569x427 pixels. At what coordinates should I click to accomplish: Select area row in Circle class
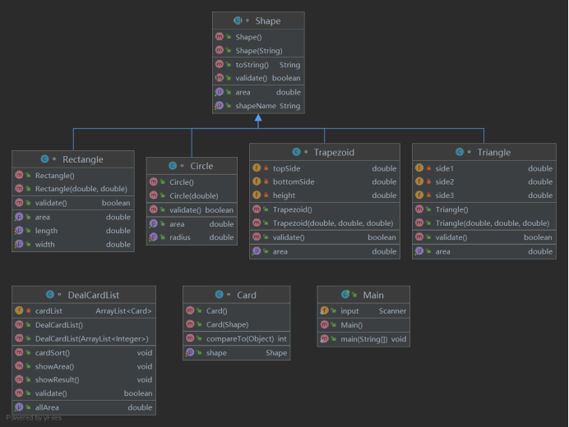point(192,224)
